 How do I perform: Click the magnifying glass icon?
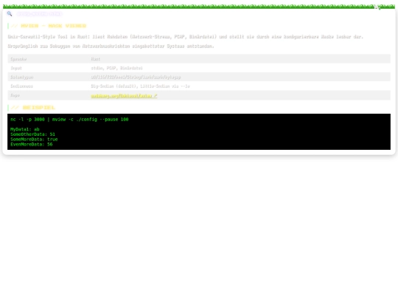click(x=10, y=14)
